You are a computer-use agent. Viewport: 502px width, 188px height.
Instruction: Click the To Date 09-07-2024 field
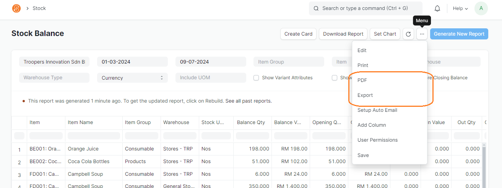[x=211, y=62]
